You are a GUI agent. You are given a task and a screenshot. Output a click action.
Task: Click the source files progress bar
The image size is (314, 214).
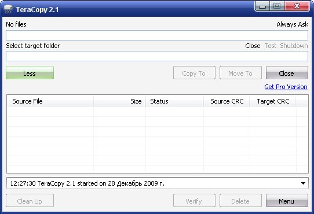pyautogui.click(x=157, y=35)
